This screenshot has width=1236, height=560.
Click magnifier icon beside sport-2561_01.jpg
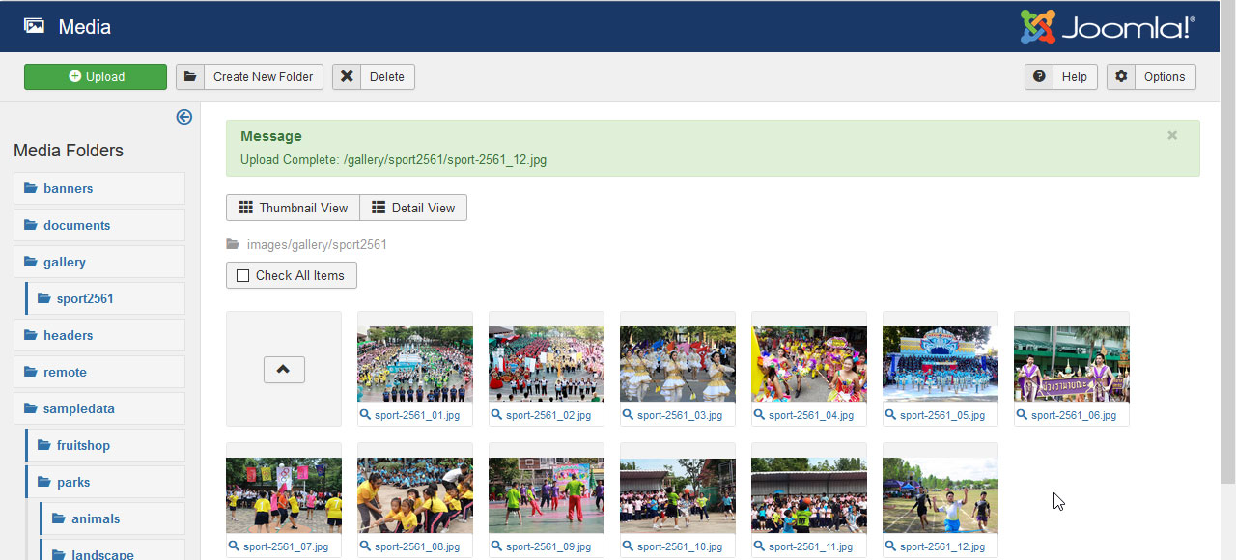click(x=365, y=415)
